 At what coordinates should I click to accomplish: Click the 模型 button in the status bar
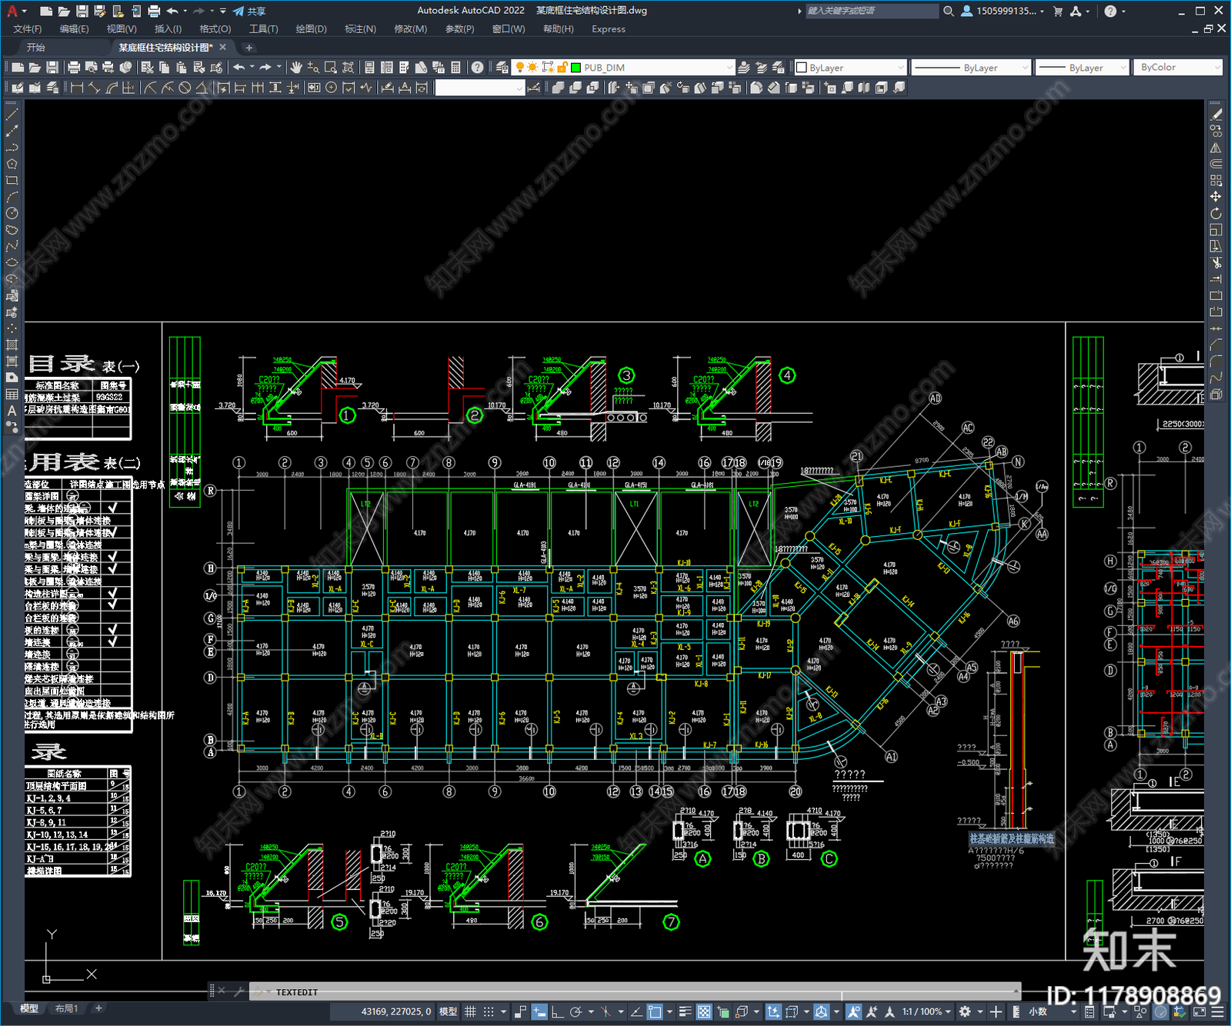click(x=449, y=1011)
